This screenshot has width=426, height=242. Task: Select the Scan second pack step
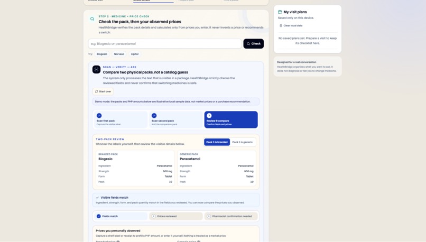176,119
